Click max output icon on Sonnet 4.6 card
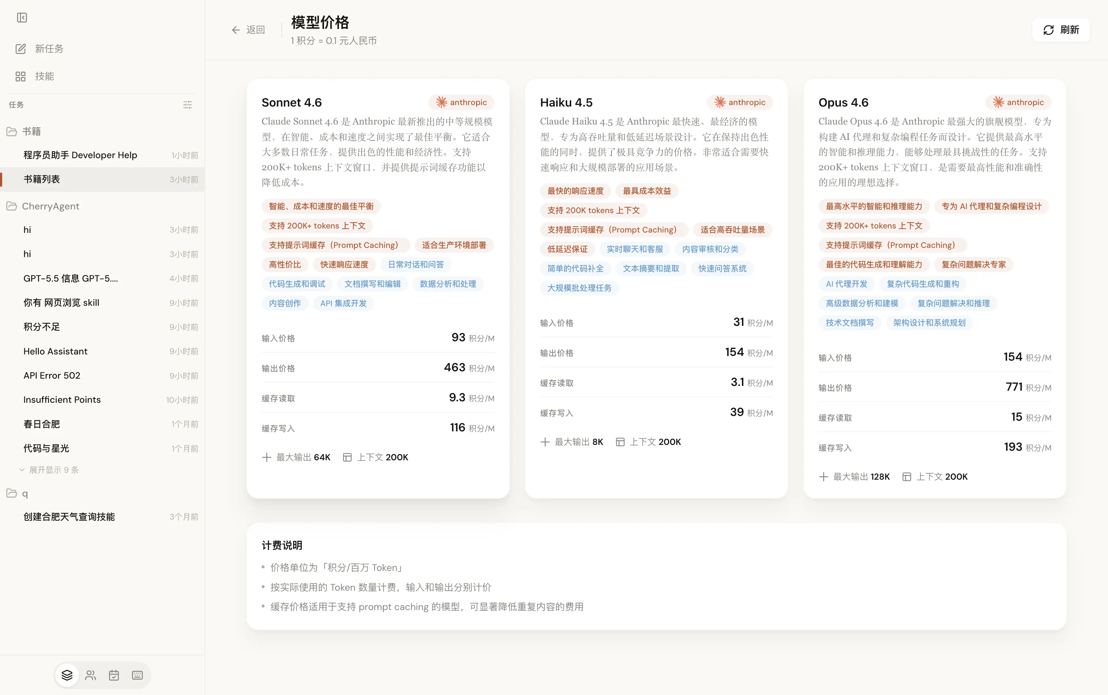 point(266,457)
